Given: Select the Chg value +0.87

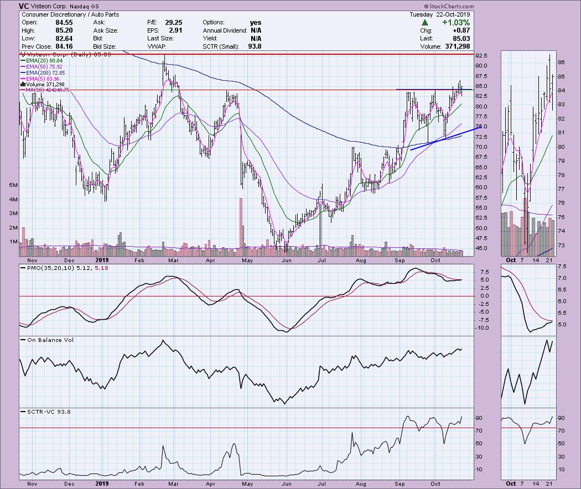Looking at the screenshot, I should (x=460, y=30).
